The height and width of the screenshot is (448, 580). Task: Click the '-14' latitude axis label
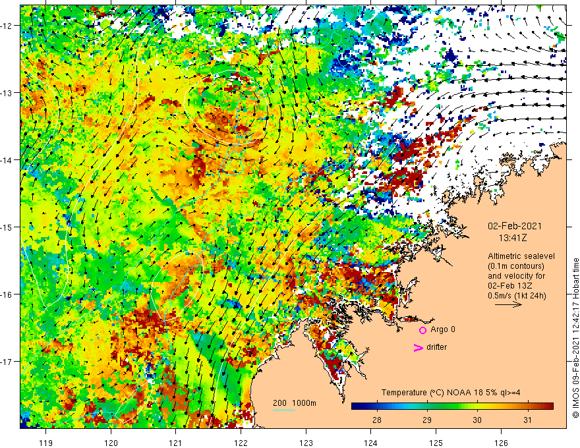[7, 160]
